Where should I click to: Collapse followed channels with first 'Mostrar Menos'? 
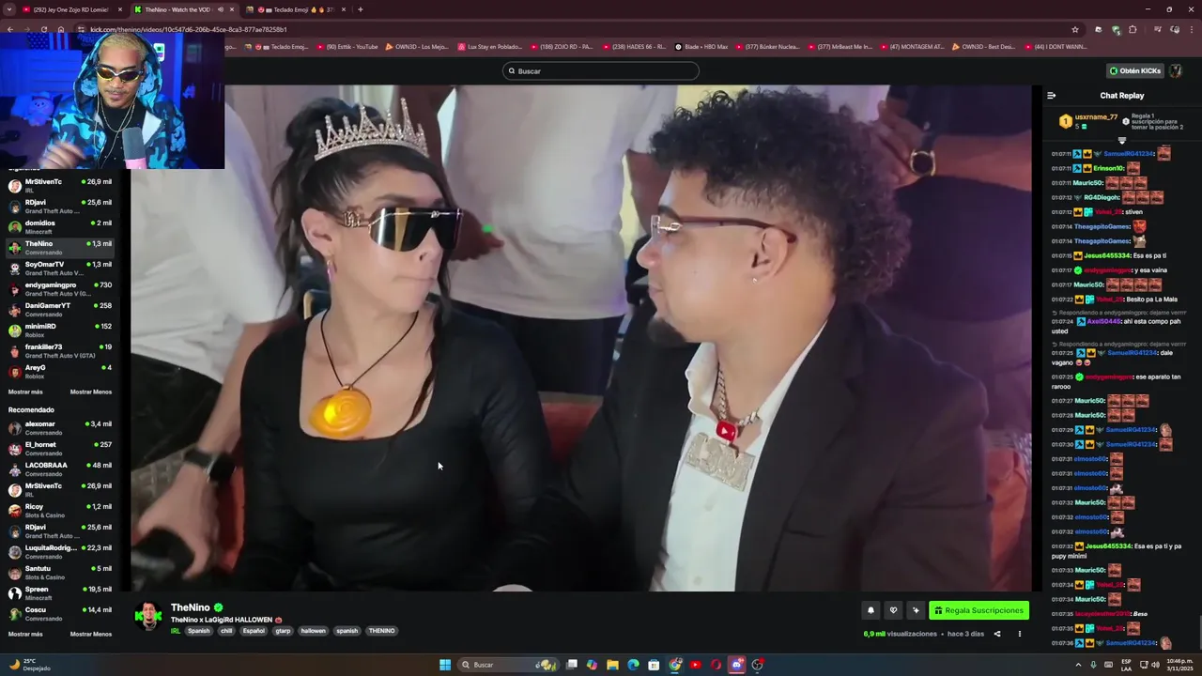tap(91, 392)
